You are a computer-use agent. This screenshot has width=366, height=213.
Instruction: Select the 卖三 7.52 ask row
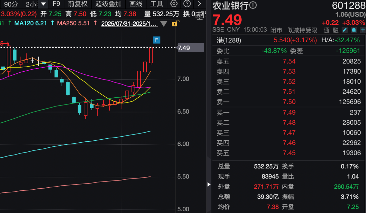[288, 81]
